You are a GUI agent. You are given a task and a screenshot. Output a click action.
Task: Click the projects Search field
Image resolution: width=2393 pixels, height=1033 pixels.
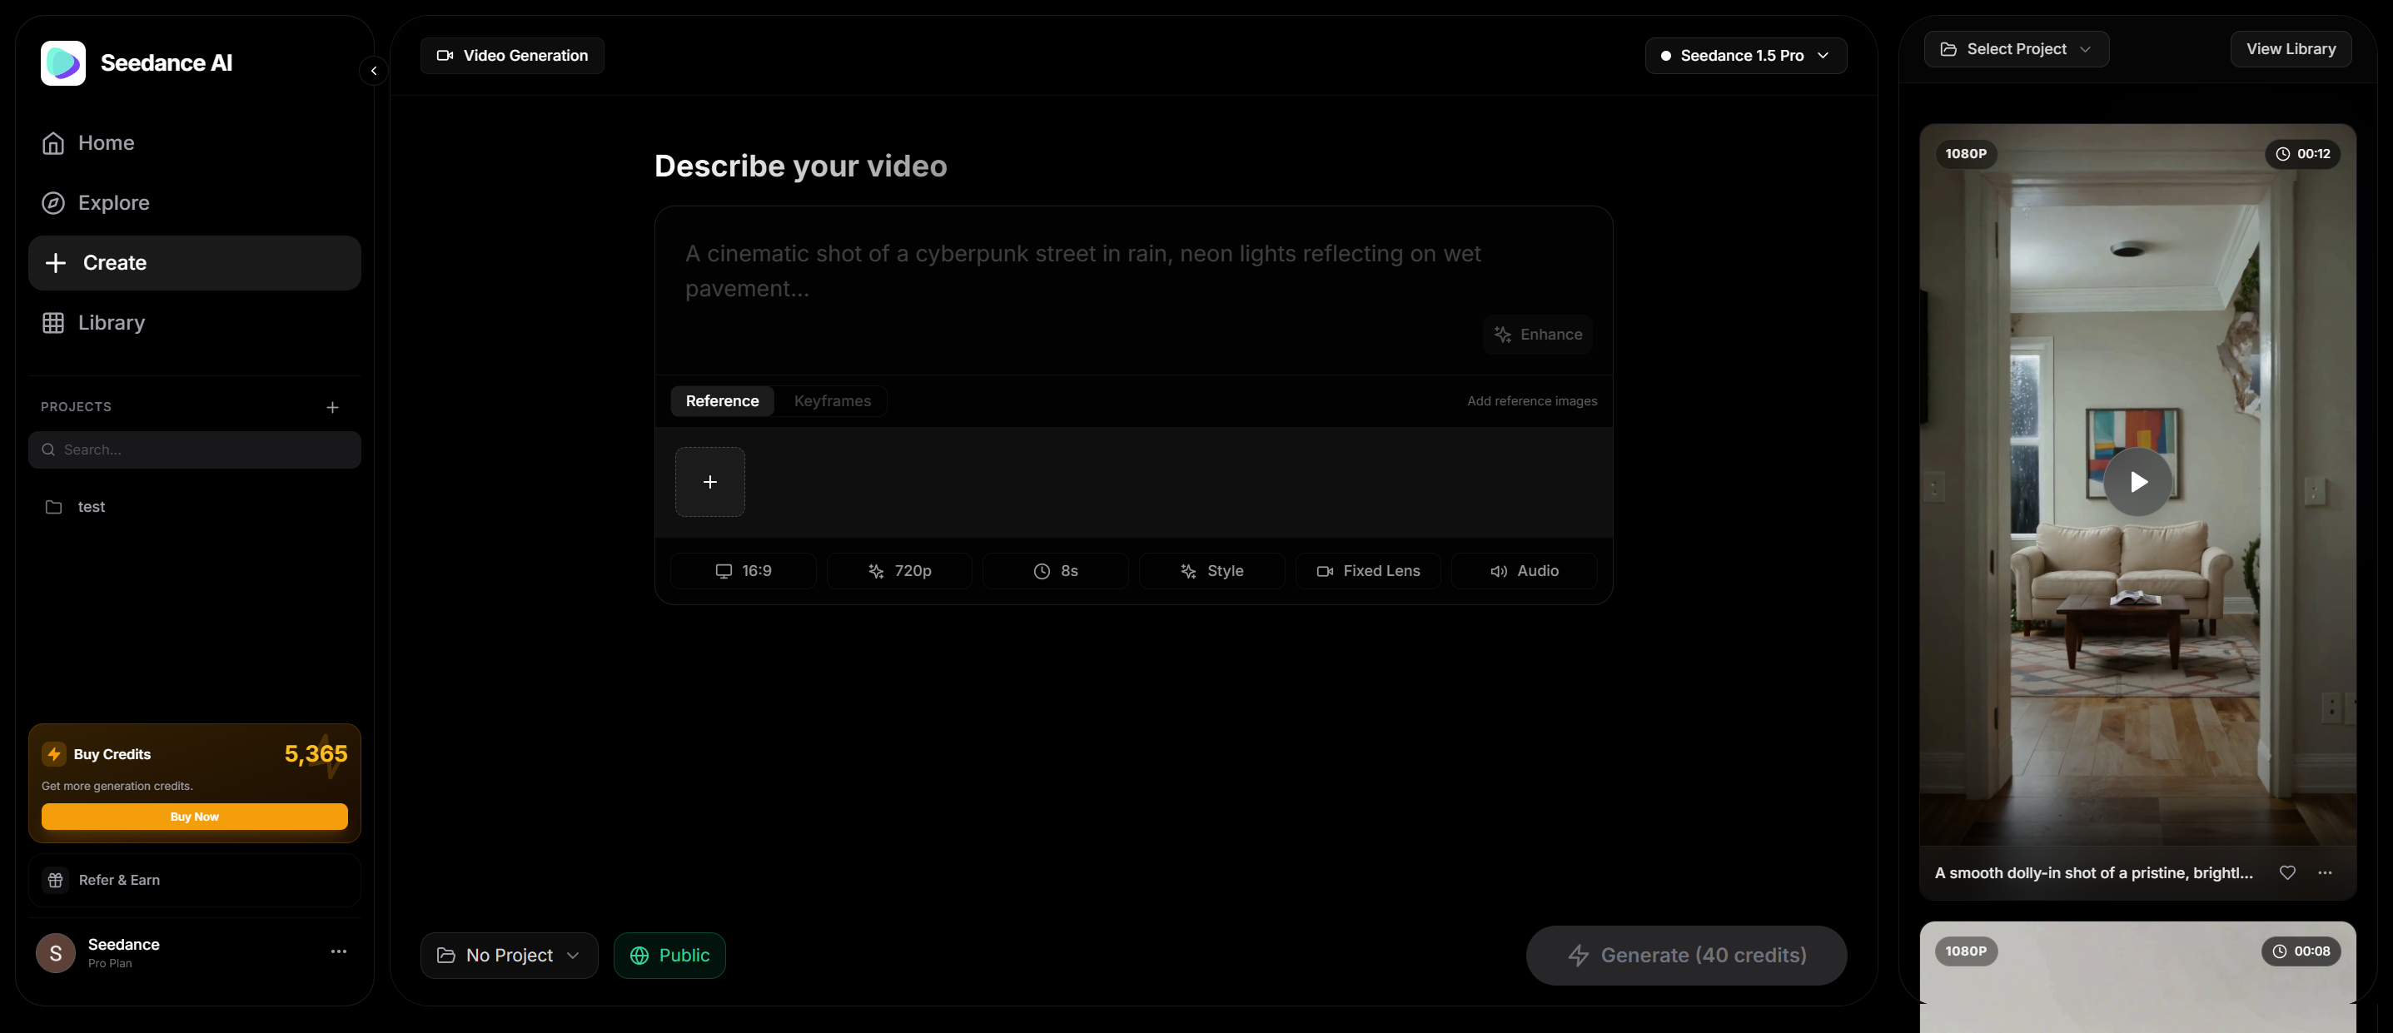pyautogui.click(x=195, y=449)
